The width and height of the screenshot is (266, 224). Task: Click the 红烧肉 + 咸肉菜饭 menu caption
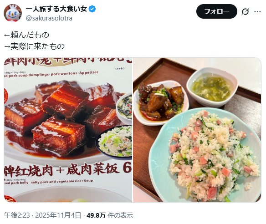[x=67, y=169]
